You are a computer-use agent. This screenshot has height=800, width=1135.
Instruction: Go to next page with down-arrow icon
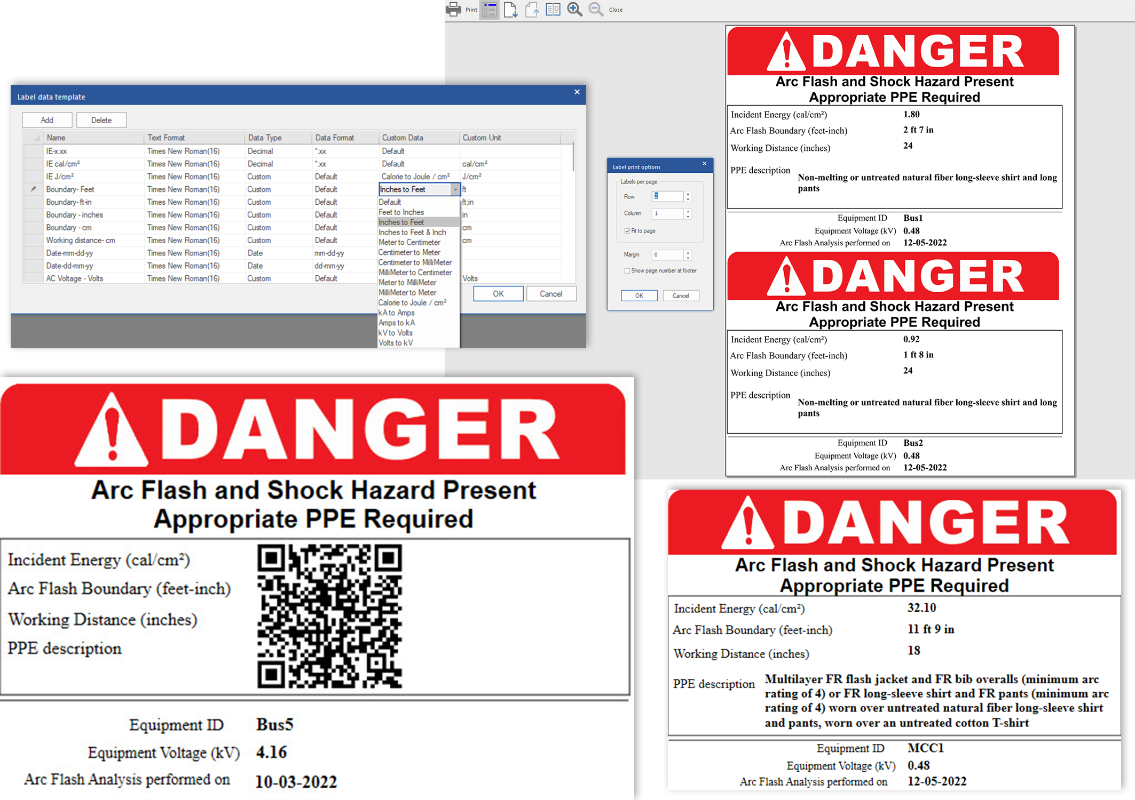click(x=510, y=10)
